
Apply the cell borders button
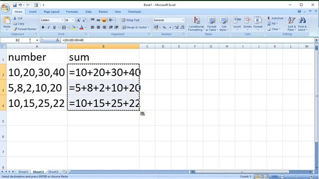click(64, 27)
